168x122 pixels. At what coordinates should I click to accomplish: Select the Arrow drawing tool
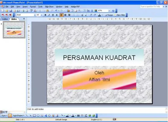pyautogui.click(x=31, y=115)
